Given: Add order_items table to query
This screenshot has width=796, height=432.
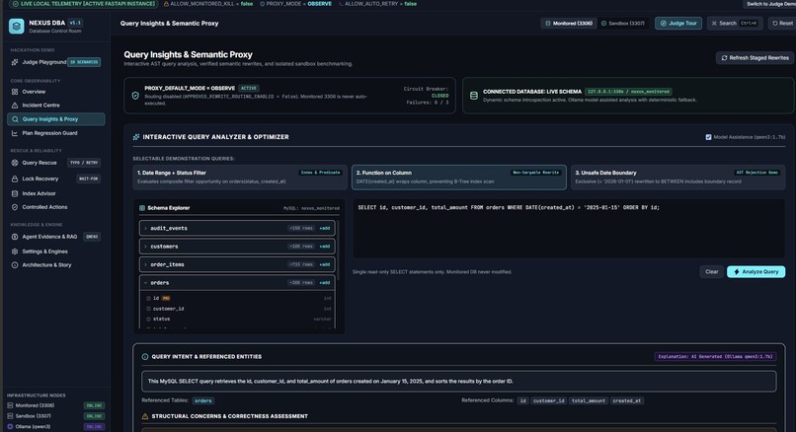Looking at the screenshot, I should click(325, 264).
